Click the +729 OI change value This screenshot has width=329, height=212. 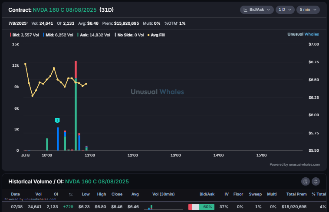coord(68,207)
